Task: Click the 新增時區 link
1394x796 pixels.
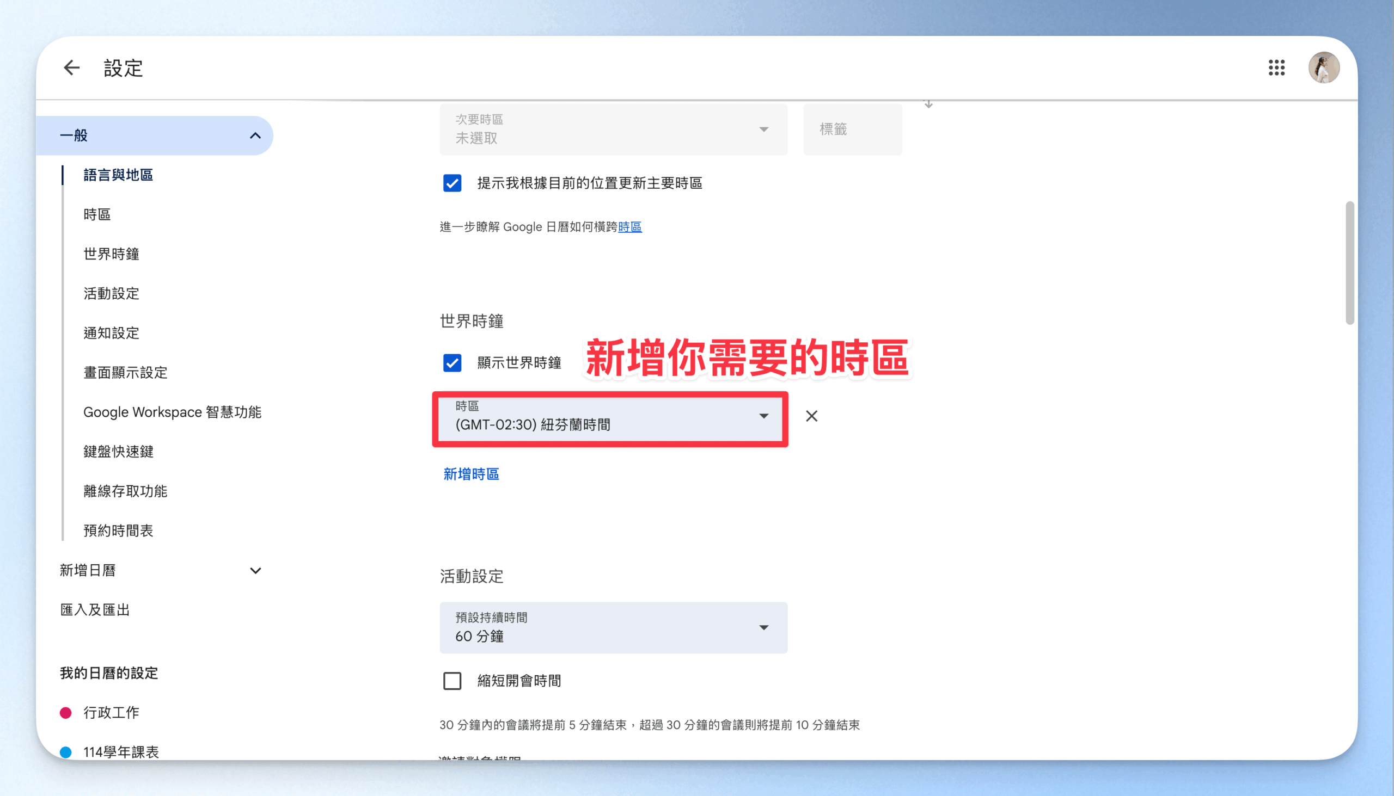Action: coord(471,474)
